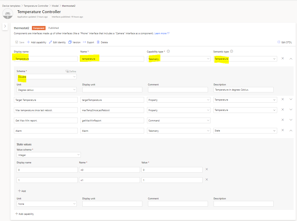
Task: Click Add capability in the top toolbar
Action: pos(37,42)
